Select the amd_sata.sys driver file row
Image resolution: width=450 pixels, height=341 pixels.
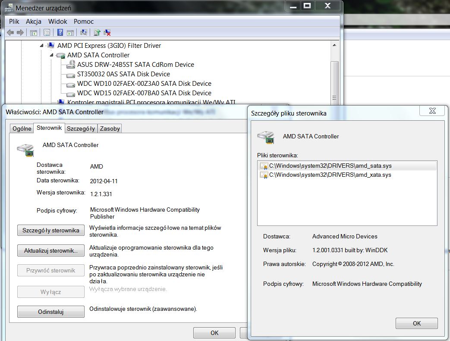coord(347,166)
